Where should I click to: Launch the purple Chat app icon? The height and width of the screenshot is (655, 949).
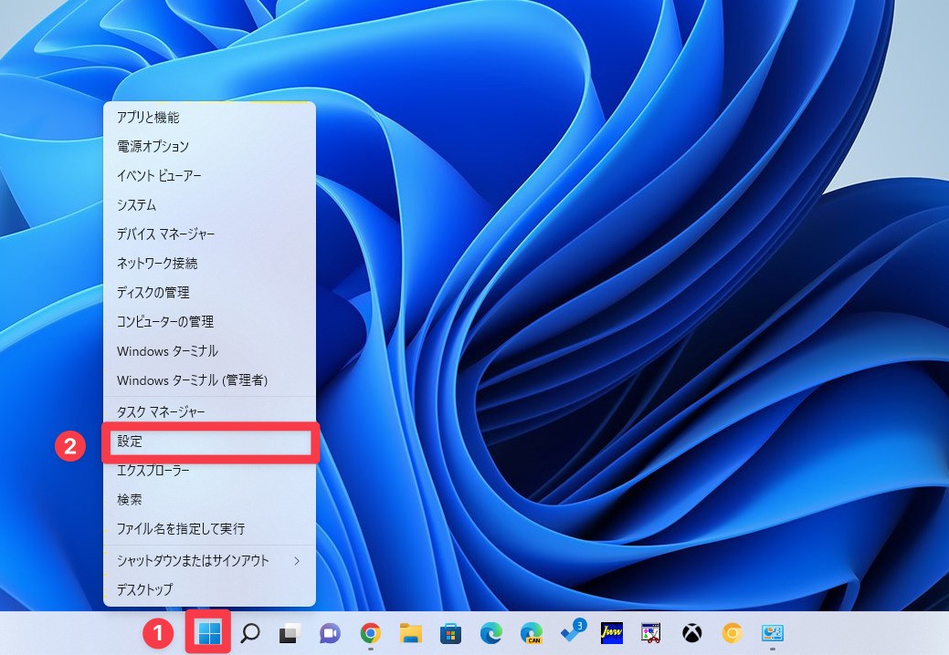coord(330,633)
